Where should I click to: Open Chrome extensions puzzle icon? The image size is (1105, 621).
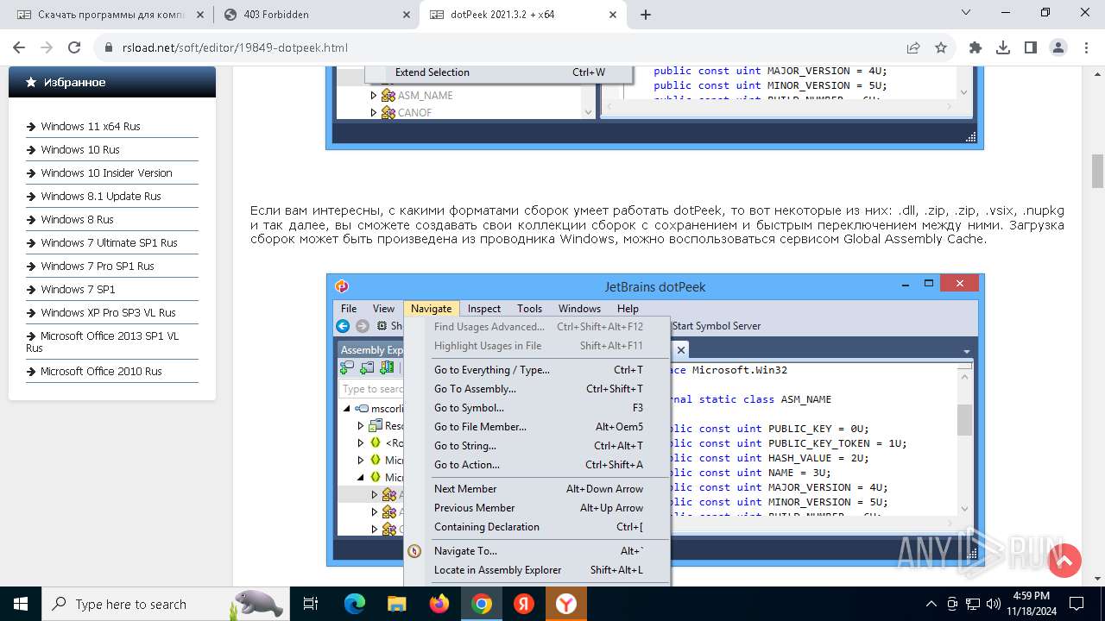[x=976, y=47]
